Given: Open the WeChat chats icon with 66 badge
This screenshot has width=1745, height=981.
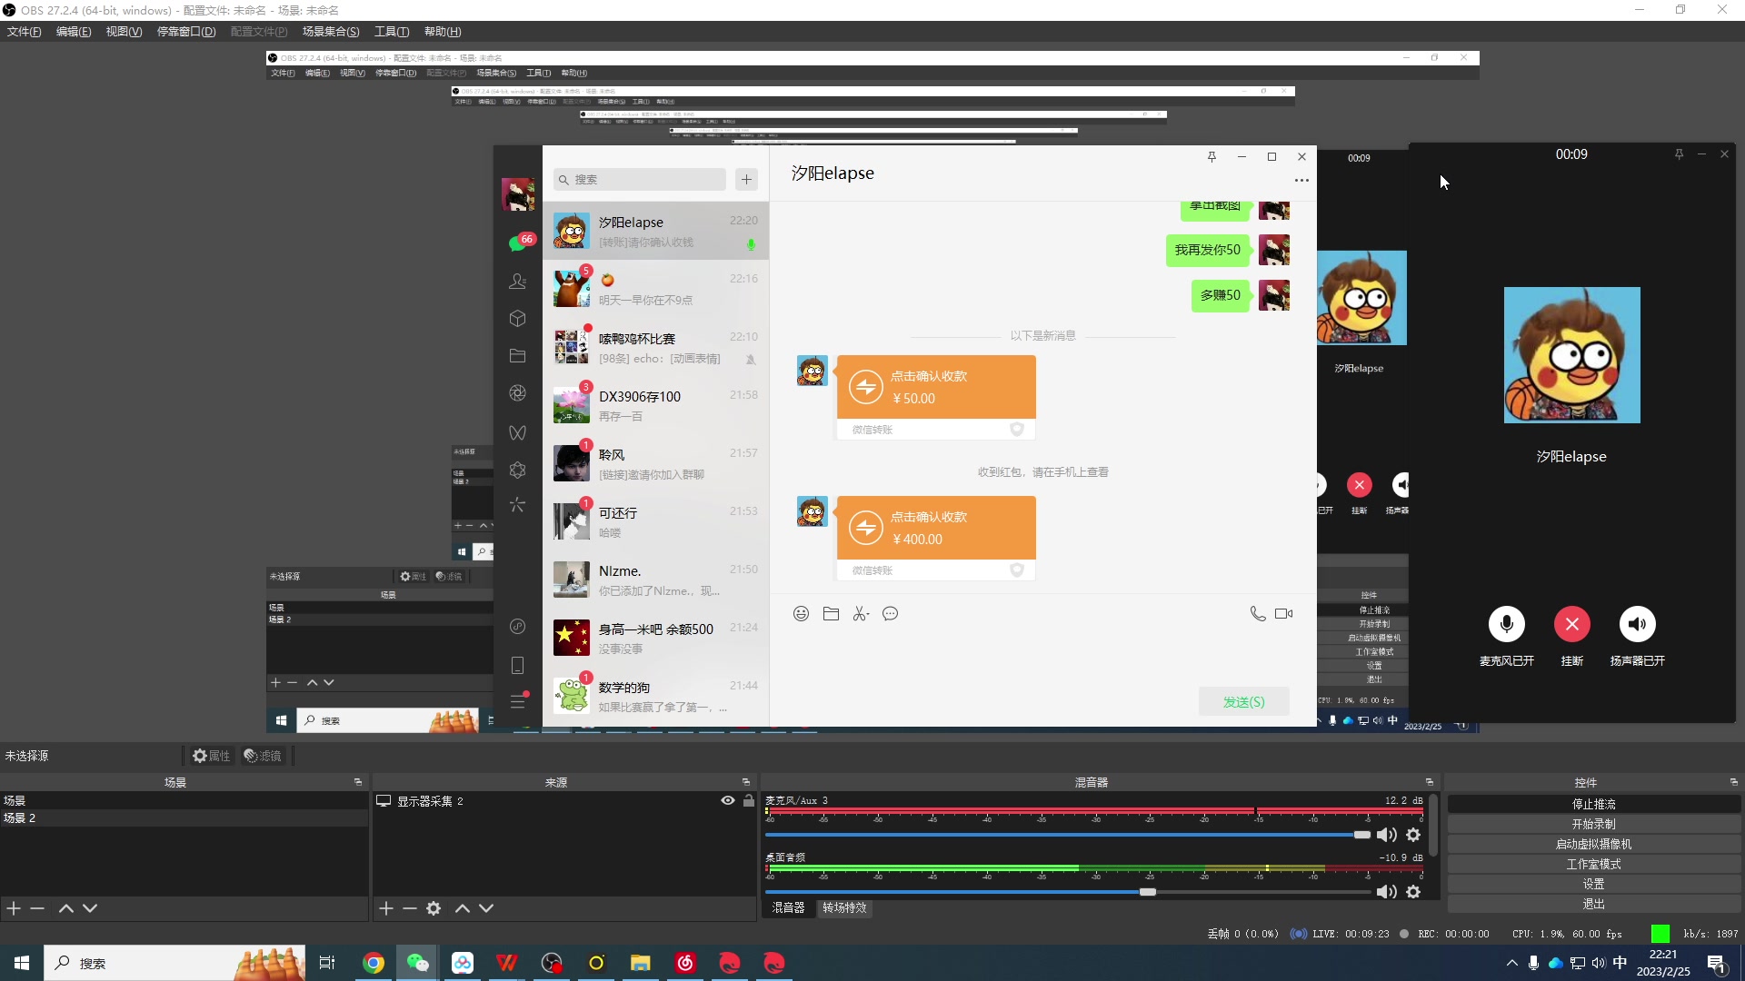Looking at the screenshot, I should click(518, 243).
